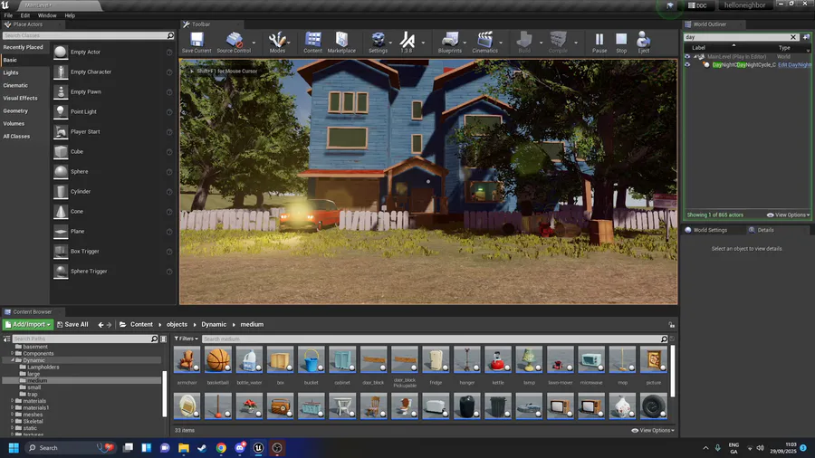Open World Outliner View Options dropdown

click(788, 215)
